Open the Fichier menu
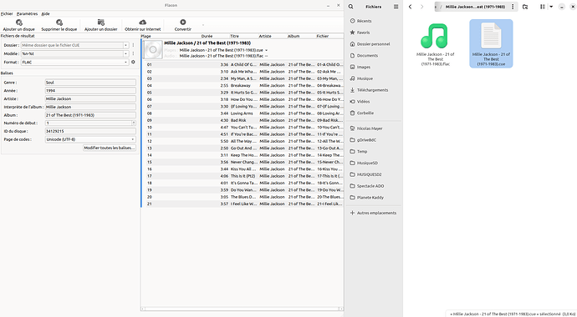Viewport: 577px width, 317px height. [7, 13]
